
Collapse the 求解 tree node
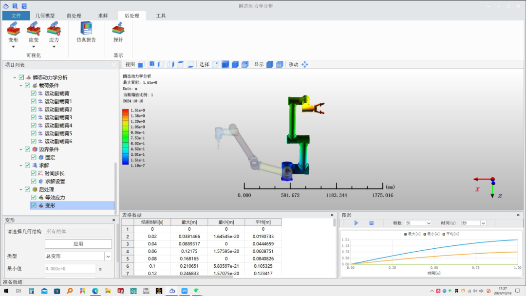point(21,165)
